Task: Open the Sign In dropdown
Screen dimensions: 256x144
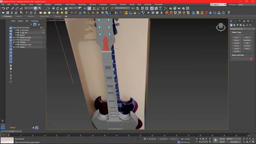Action: [x=218, y=4]
